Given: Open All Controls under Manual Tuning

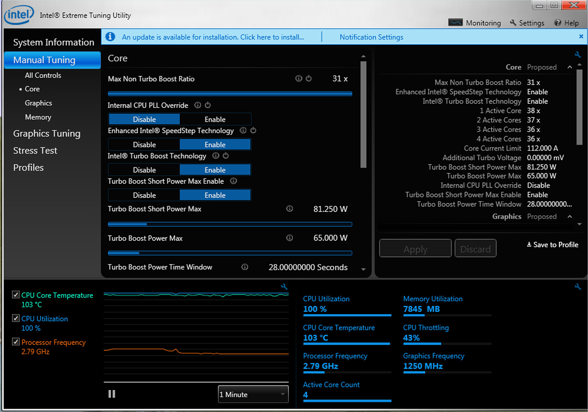Looking at the screenshot, I should pyautogui.click(x=43, y=75).
